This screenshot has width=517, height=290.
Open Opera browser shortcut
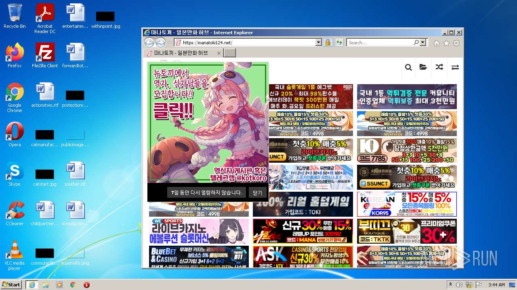tap(15, 135)
